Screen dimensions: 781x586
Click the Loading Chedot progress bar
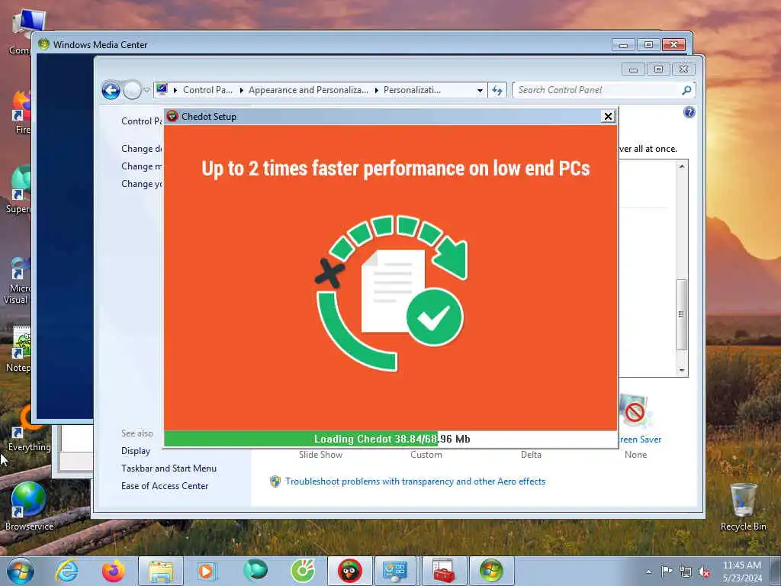390,439
